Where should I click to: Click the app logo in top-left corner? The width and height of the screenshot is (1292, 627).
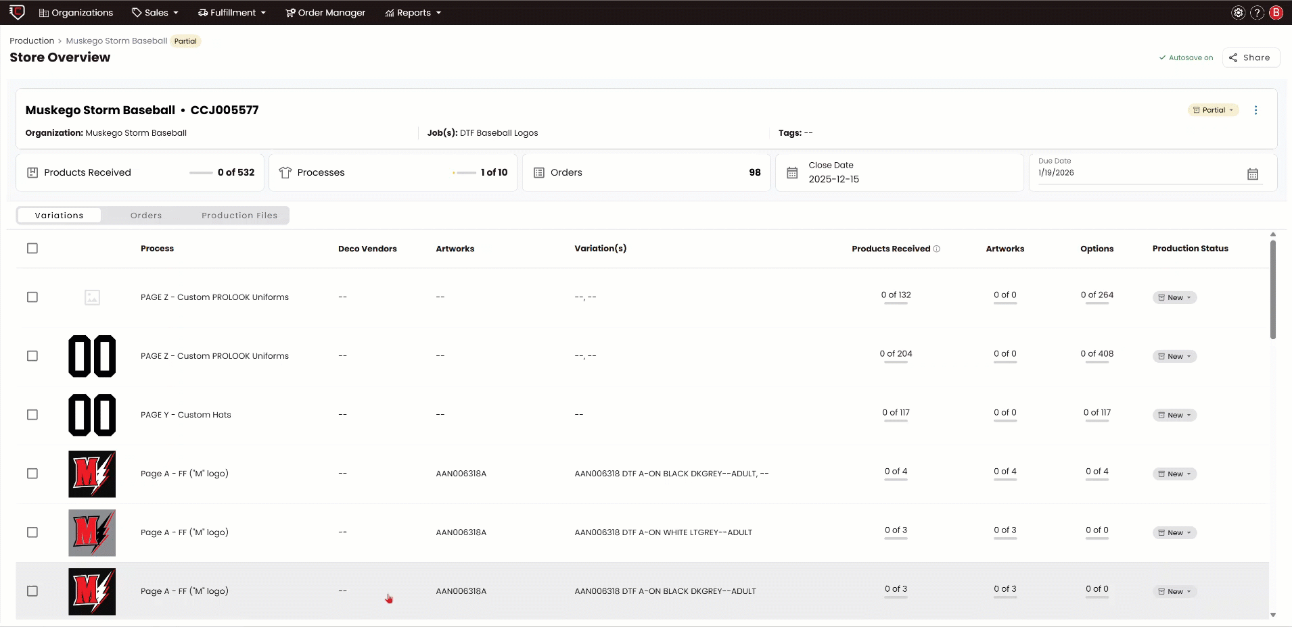17,12
